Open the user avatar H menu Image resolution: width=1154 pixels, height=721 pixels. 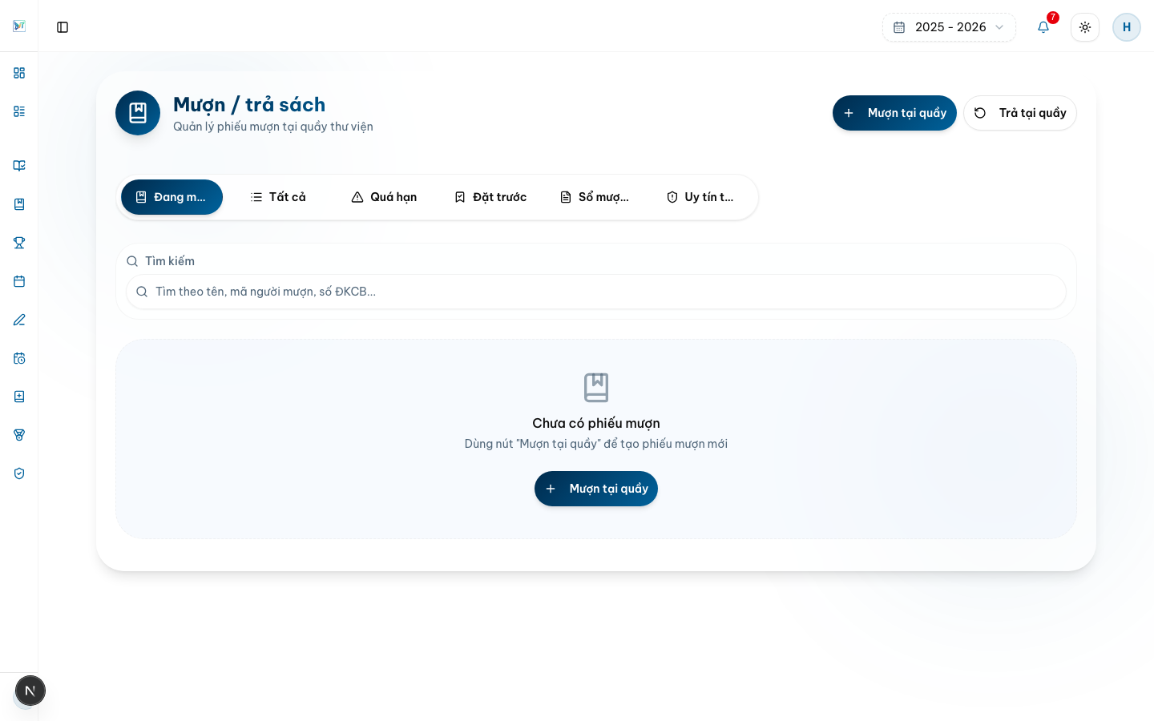(1127, 27)
